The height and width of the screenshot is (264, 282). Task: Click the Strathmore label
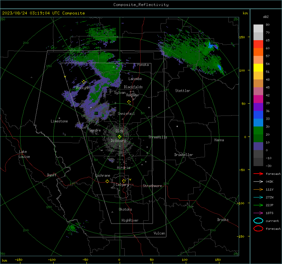[152, 186]
